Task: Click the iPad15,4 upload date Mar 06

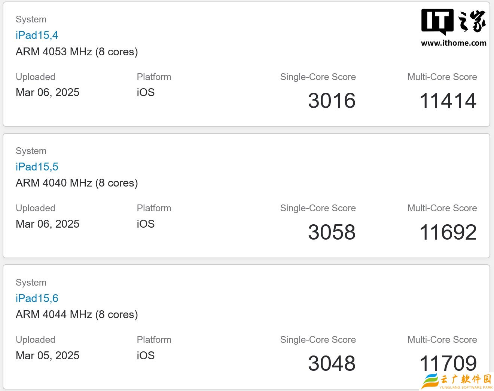Action: (x=48, y=92)
